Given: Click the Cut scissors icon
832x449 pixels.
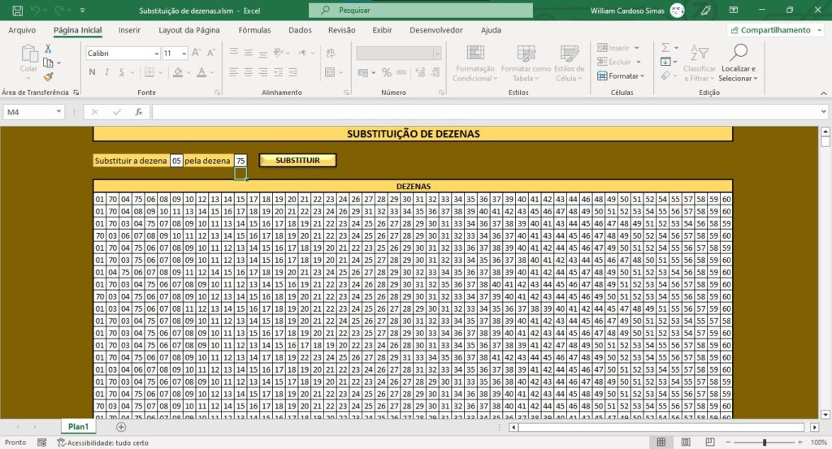Looking at the screenshot, I should [x=48, y=49].
